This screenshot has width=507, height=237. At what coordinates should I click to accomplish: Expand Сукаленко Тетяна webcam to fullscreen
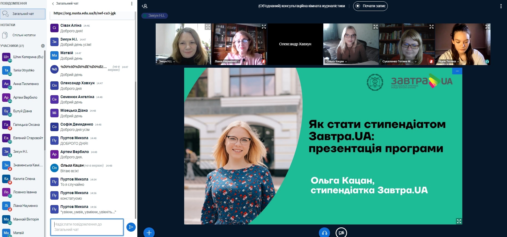tap(431, 27)
